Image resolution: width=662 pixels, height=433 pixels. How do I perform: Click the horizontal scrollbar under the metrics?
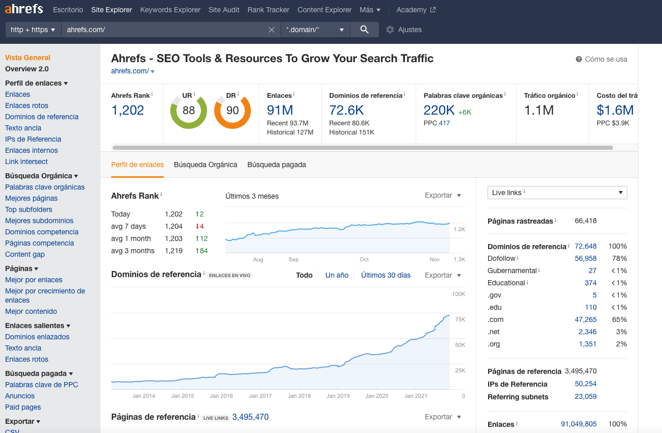[362, 148]
